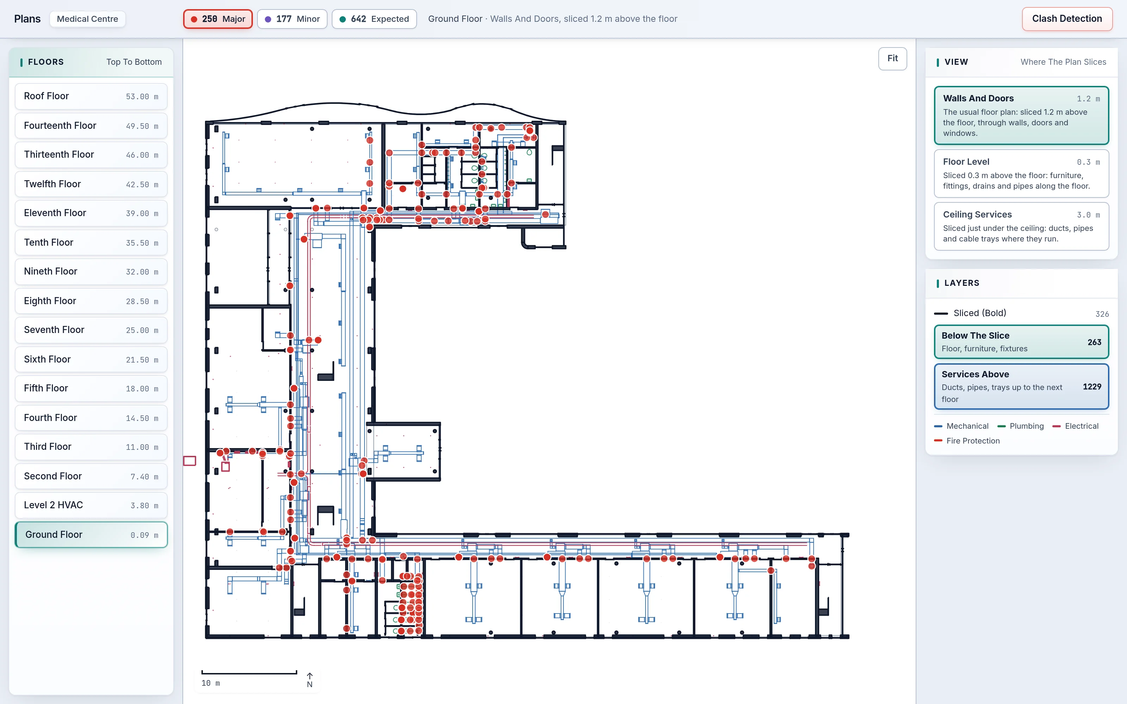Select the Ceiling Services view
Screen dimensions: 1127x704
tap(1021, 226)
